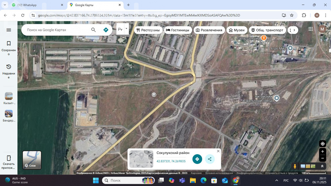Drop the Street View pegman icon
The width and height of the screenshot is (331, 186).
295,166
